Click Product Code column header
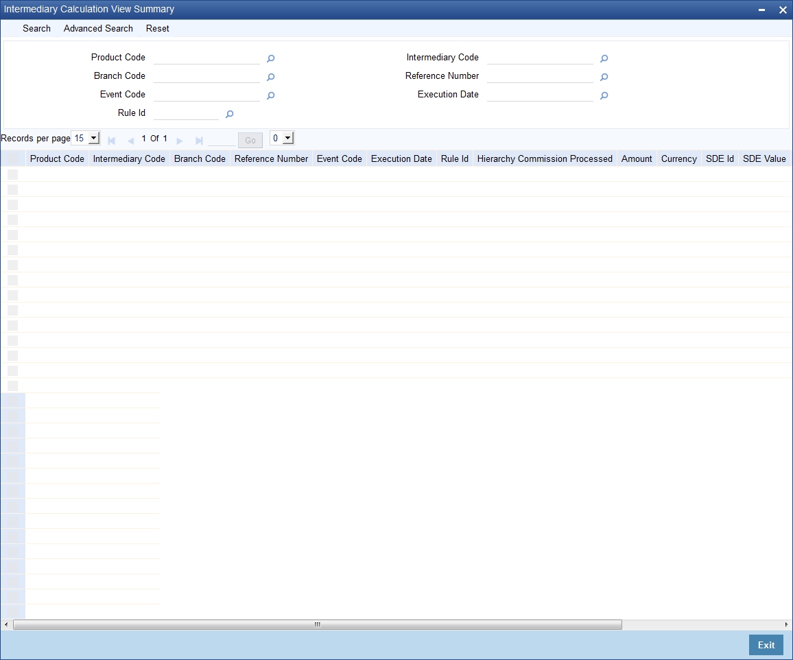This screenshot has width=793, height=660. click(x=57, y=158)
